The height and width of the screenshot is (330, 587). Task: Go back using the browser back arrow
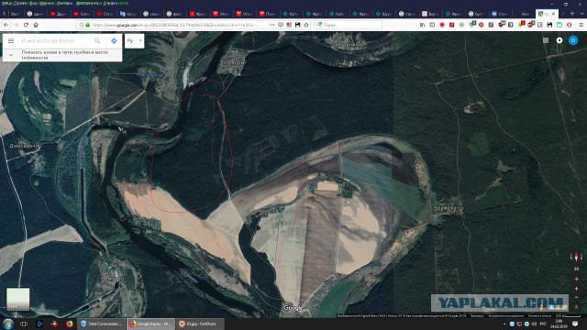6,25
